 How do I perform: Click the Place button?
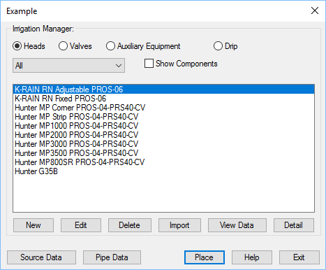205,257
